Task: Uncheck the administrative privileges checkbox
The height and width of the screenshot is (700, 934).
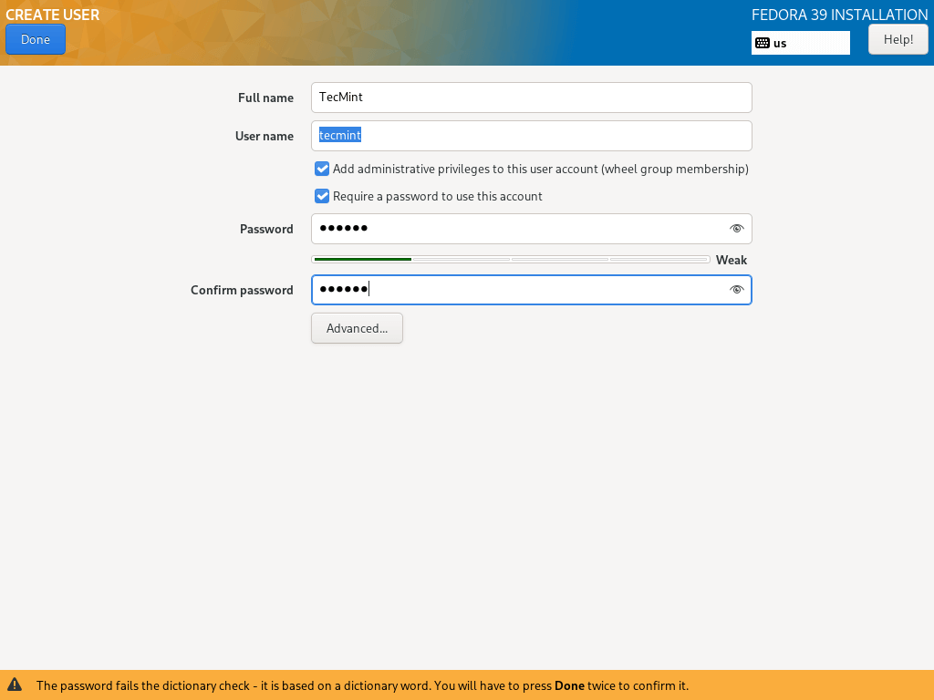Action: [x=322, y=169]
